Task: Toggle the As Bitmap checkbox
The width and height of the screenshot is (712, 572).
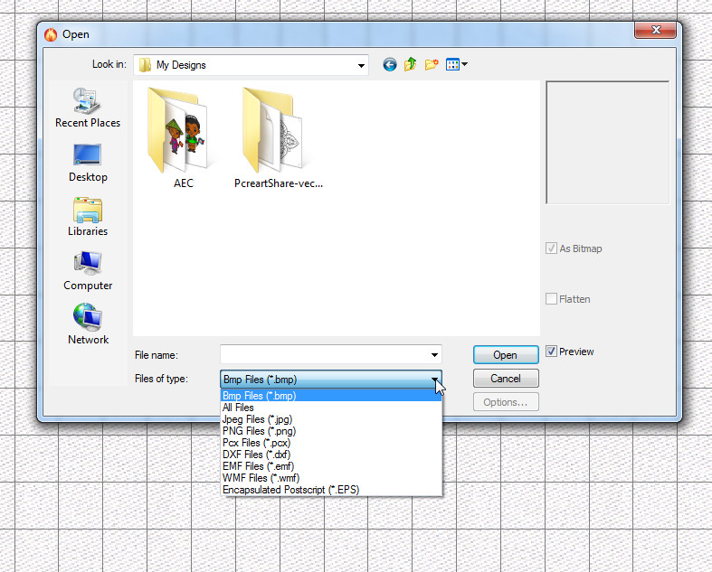Action: [551, 248]
